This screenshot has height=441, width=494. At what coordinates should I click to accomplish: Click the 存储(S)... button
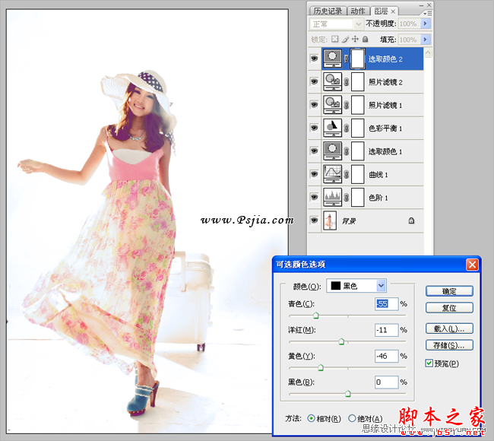[x=449, y=345]
